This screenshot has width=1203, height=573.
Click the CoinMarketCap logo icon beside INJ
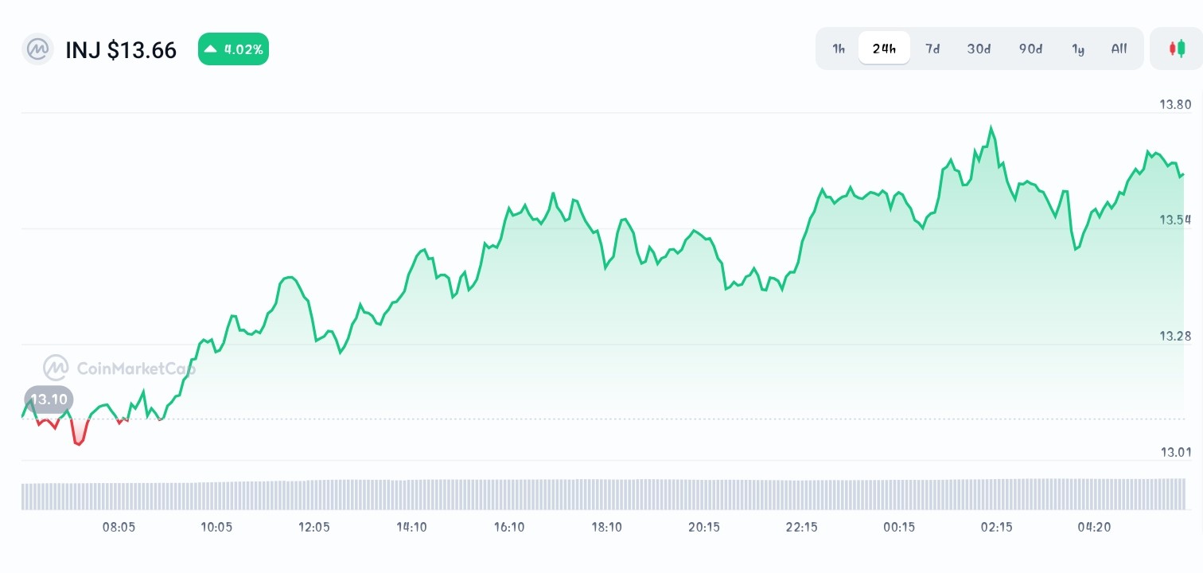(37, 49)
